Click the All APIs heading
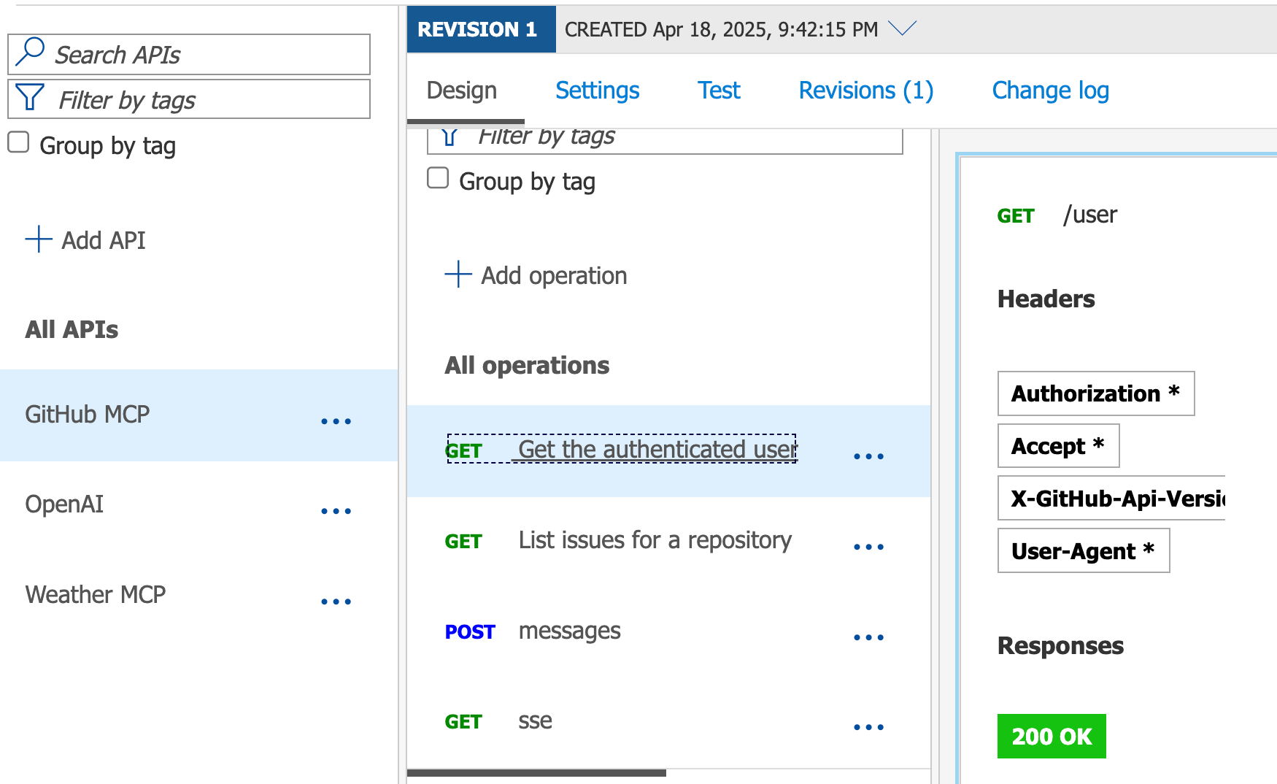Image resolution: width=1277 pixels, height=784 pixels. tap(72, 330)
